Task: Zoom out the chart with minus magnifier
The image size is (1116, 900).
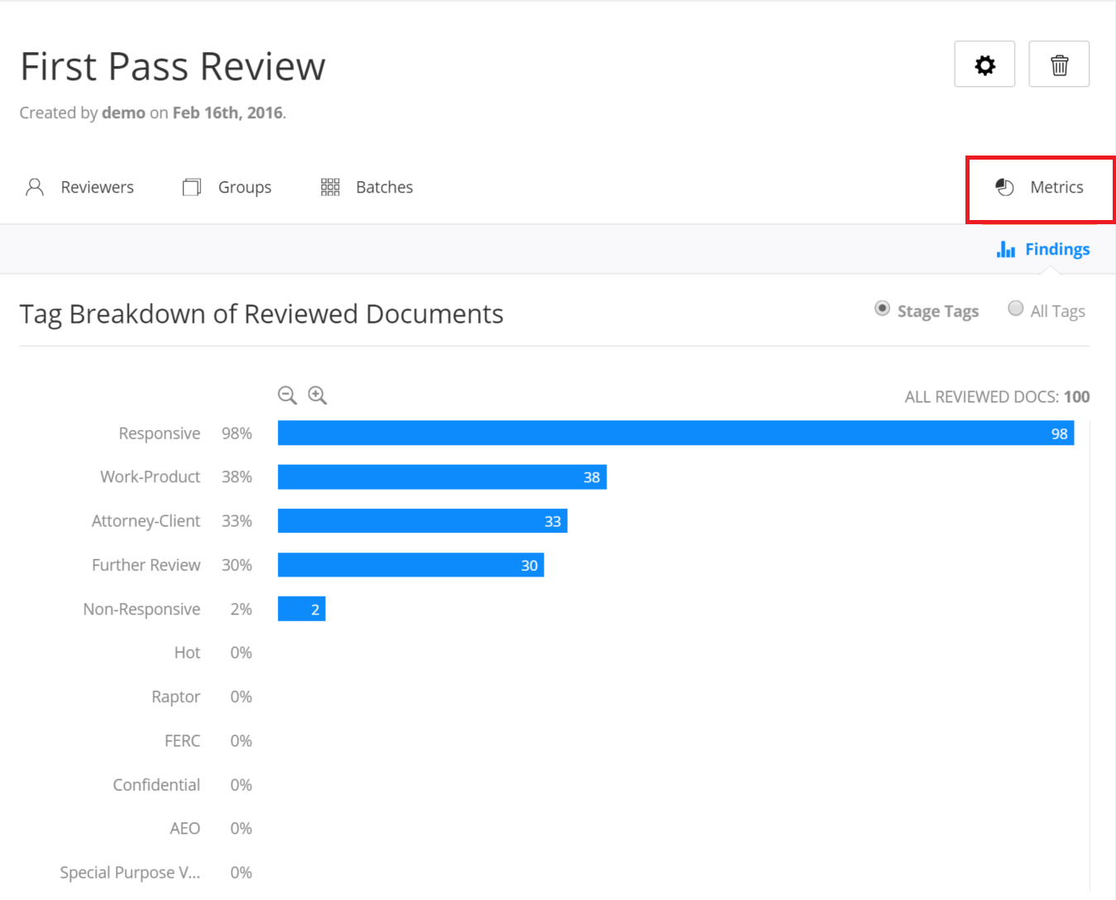Action: [287, 395]
